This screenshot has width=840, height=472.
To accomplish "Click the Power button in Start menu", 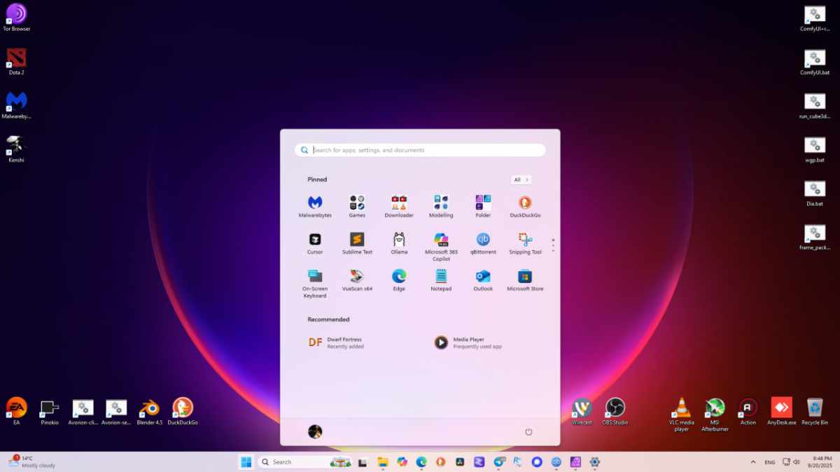I will pos(528,431).
